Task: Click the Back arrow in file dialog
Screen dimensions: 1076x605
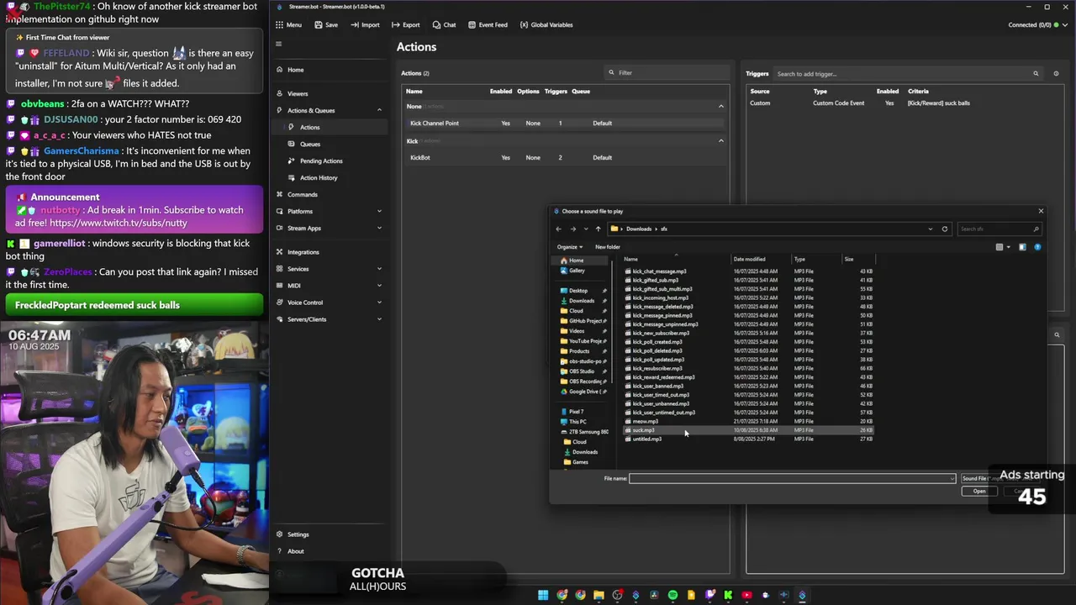Action: click(558, 229)
